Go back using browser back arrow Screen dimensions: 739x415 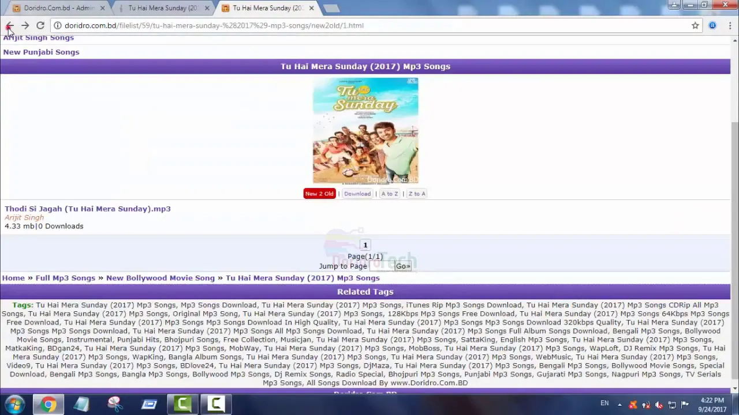(9, 25)
